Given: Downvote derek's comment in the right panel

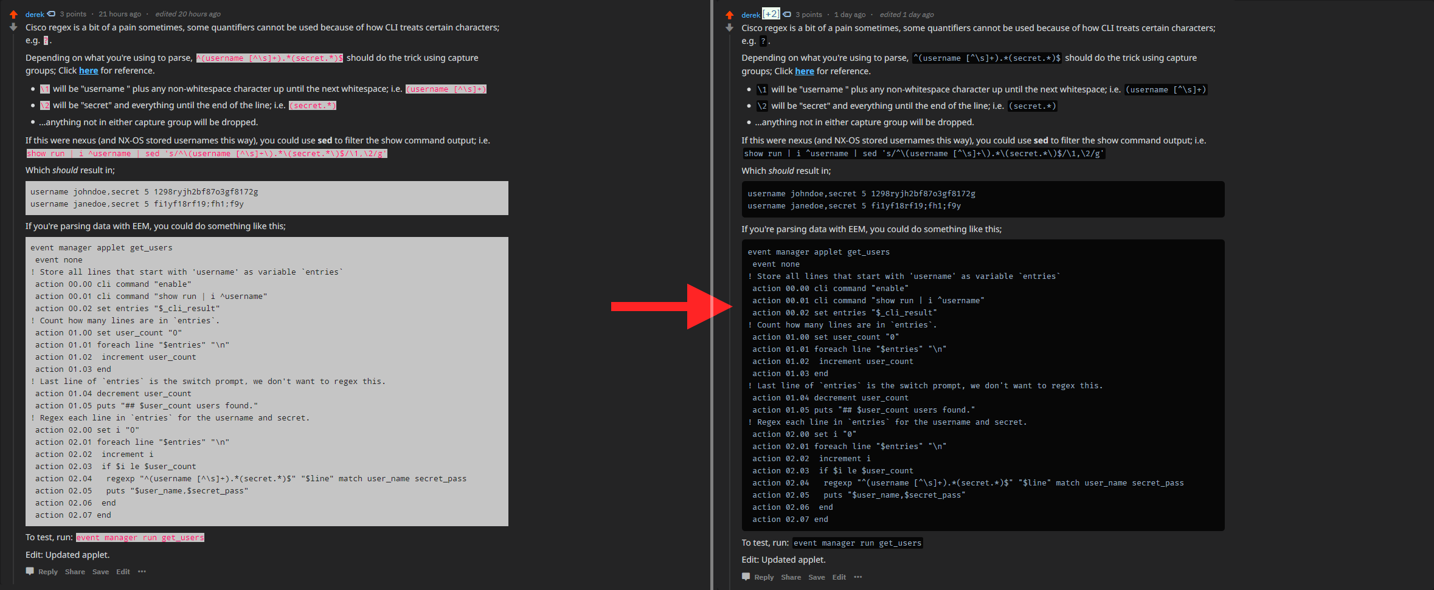Looking at the screenshot, I should coord(729,28).
